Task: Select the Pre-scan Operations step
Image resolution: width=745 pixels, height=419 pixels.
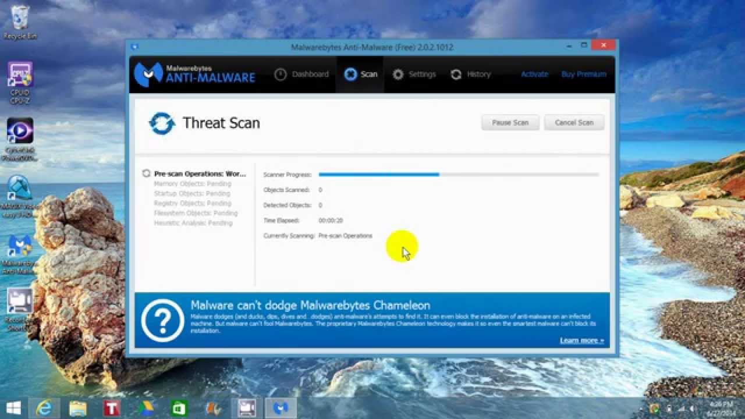Action: click(200, 174)
